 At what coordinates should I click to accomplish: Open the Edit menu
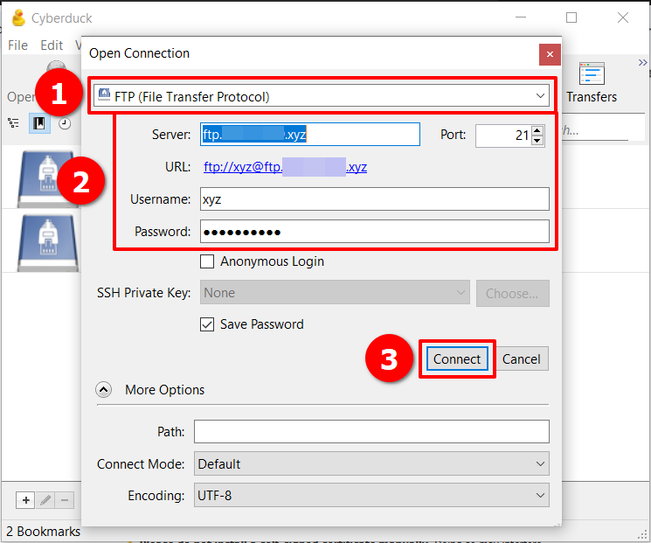pos(52,45)
